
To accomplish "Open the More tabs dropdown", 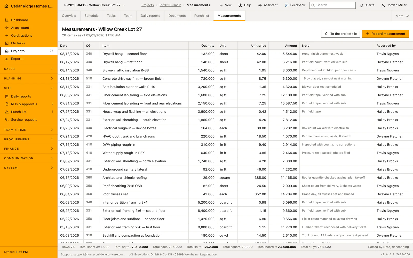I will pyautogui.click(x=402, y=16).
